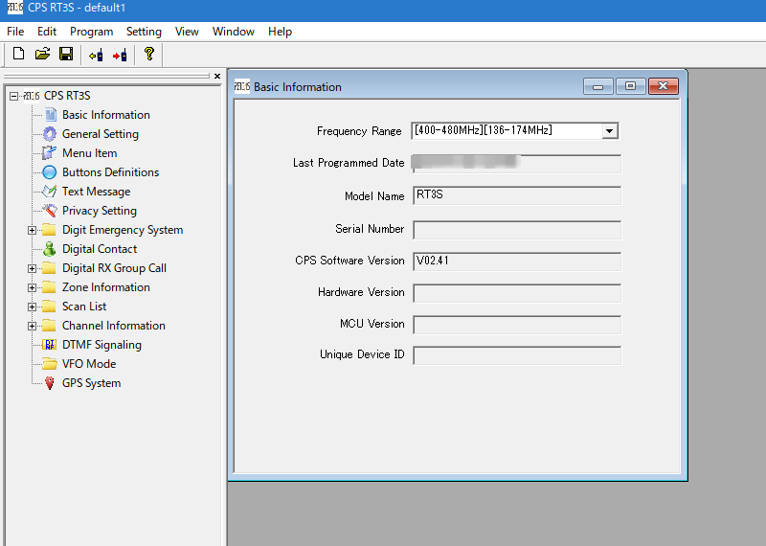Click the Save floppy disk icon

[x=66, y=55]
